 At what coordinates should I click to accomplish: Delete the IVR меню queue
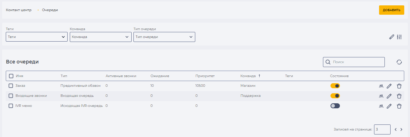[399, 106]
